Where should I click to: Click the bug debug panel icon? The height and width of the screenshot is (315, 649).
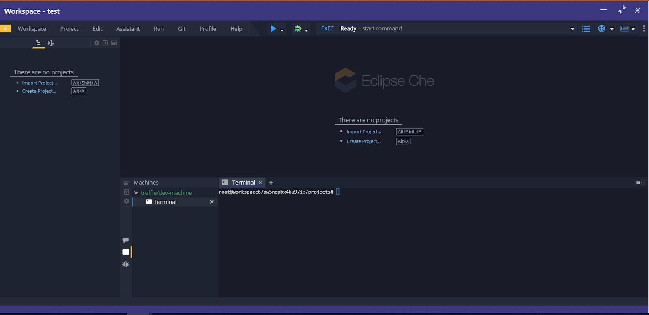pos(126,264)
